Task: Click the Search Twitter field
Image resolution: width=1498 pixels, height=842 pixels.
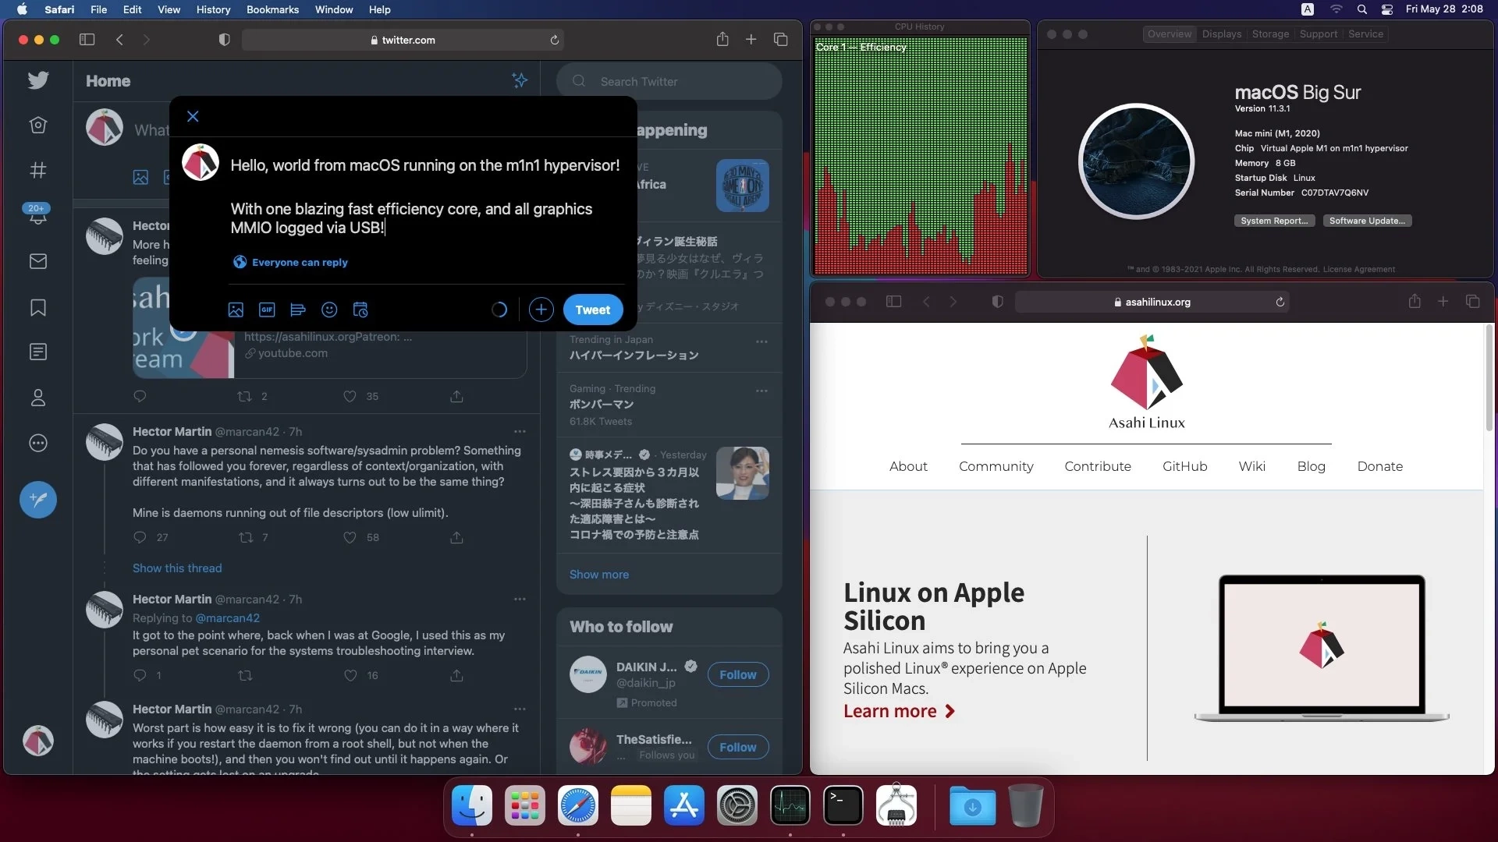Action: coord(669,81)
